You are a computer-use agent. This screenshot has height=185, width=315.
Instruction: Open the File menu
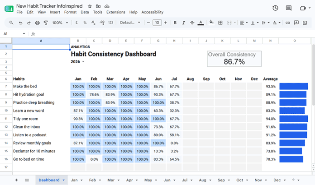pyautogui.click(x=19, y=12)
